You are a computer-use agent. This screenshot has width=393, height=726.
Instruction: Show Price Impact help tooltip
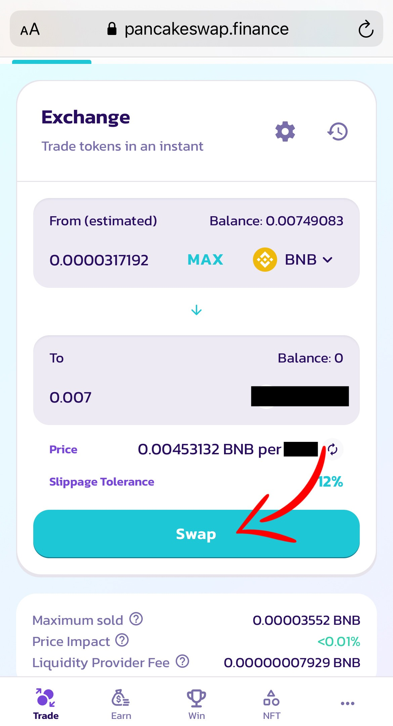[x=122, y=640]
